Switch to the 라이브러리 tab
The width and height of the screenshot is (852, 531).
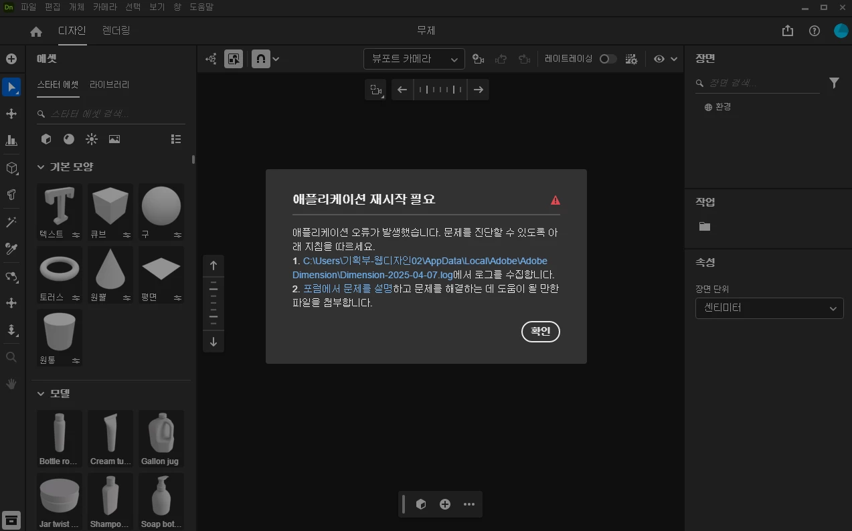tap(109, 85)
